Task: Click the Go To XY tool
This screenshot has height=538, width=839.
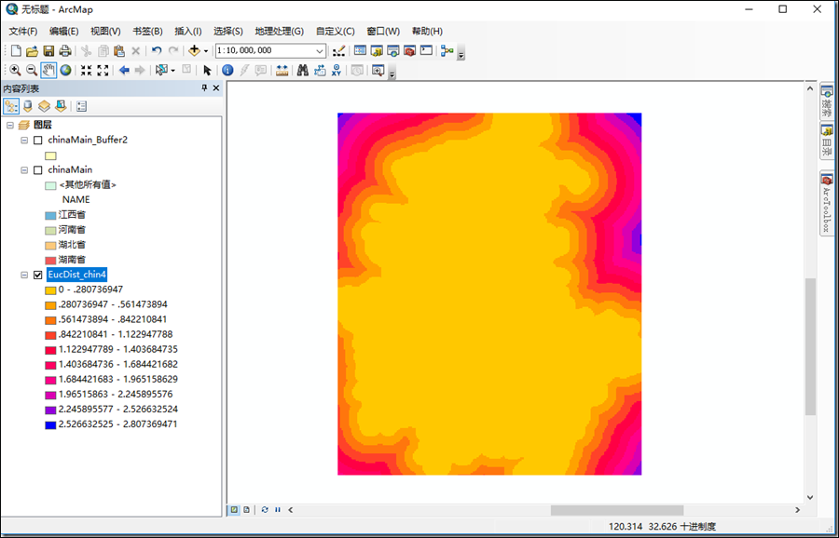Action: (336, 70)
